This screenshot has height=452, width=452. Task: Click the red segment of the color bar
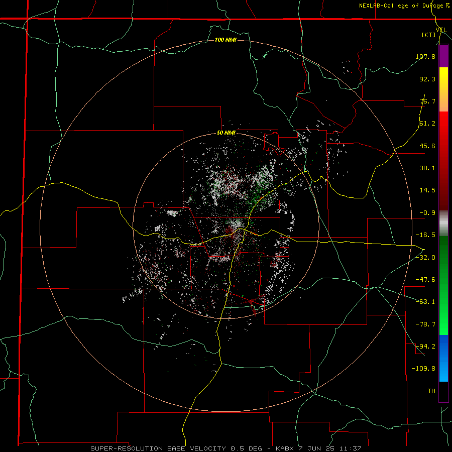tap(443, 161)
